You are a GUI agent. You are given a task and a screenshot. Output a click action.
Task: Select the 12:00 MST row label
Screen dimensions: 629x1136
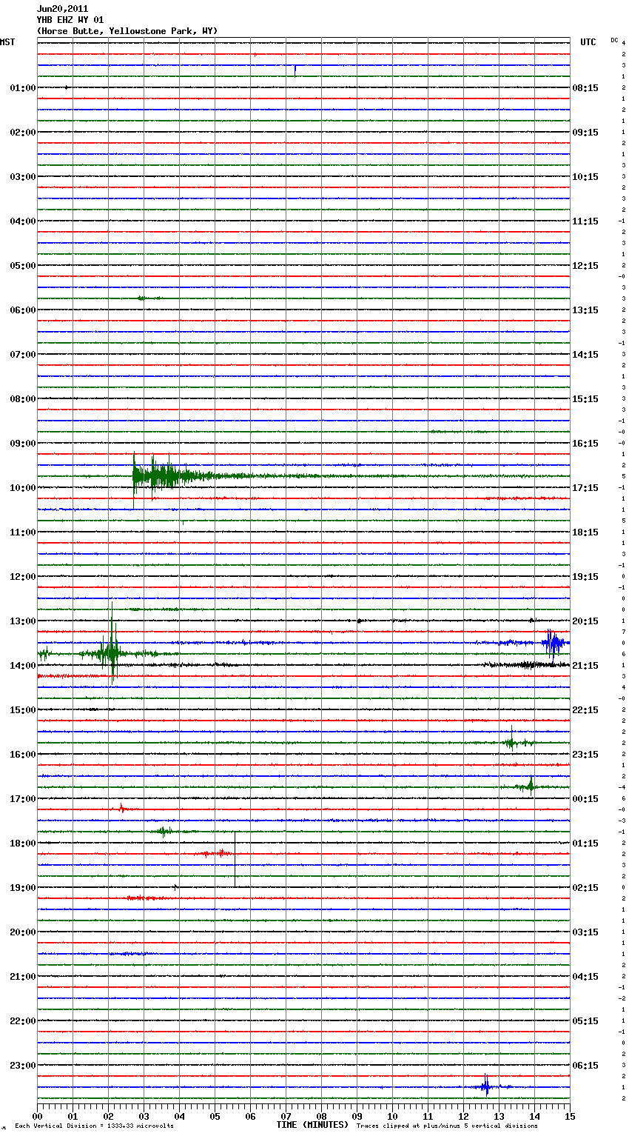(23, 577)
